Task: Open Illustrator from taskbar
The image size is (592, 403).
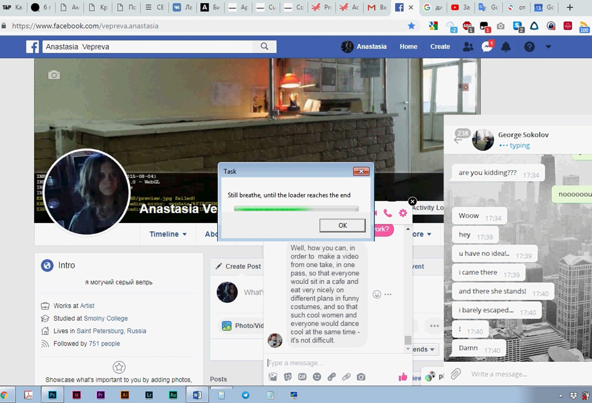Action: 125,395
